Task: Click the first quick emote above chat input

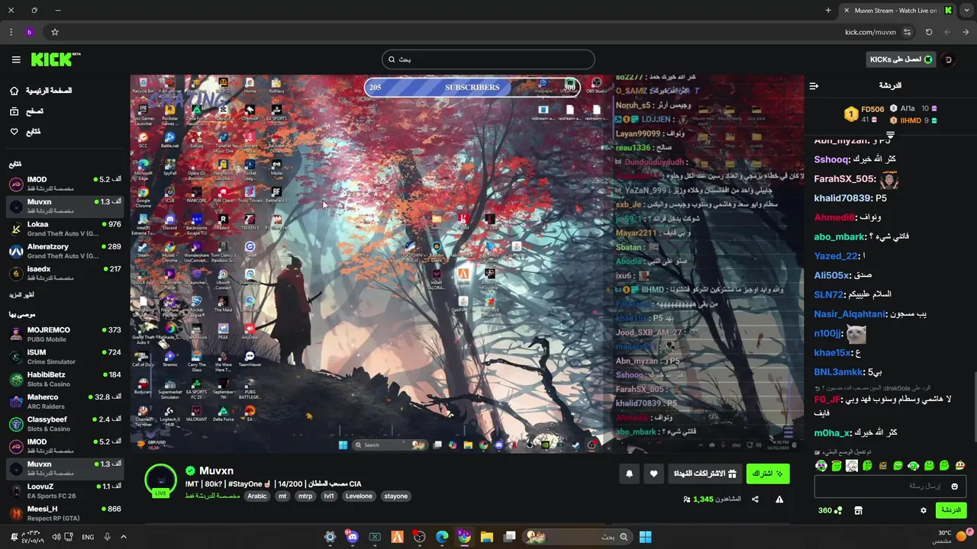Action: (x=821, y=466)
